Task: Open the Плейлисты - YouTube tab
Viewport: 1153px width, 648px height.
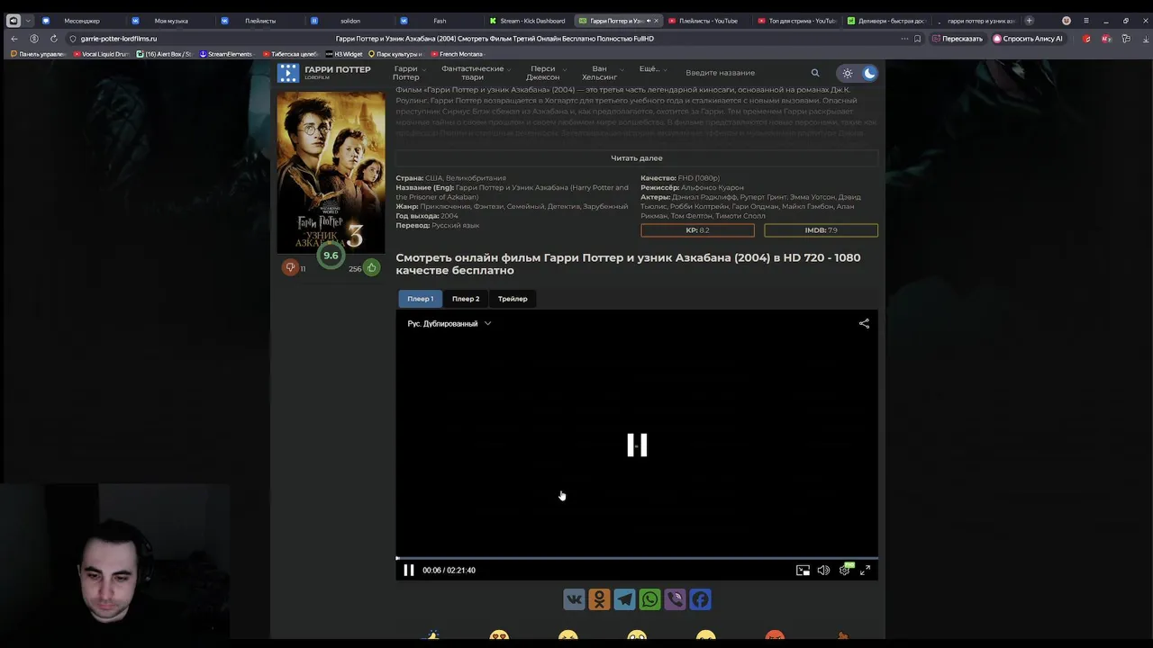Action: [x=707, y=21]
